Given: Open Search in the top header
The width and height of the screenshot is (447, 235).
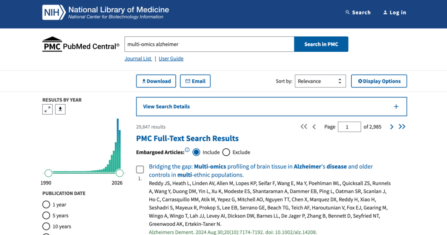Looking at the screenshot, I should pos(358,13).
